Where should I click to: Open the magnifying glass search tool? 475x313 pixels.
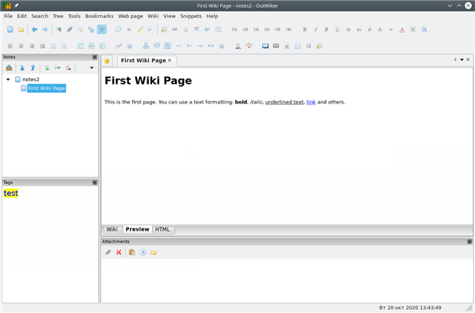pos(80,29)
